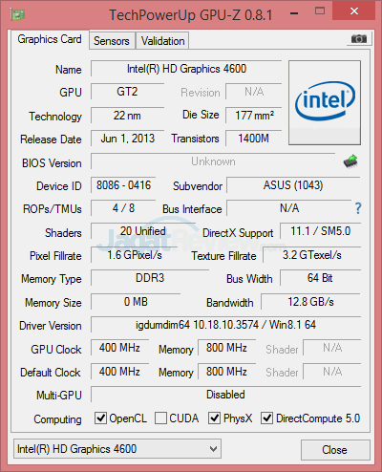Click the GPU Clock field 400 MHz
The height and width of the screenshot is (472, 382).
tap(119, 348)
